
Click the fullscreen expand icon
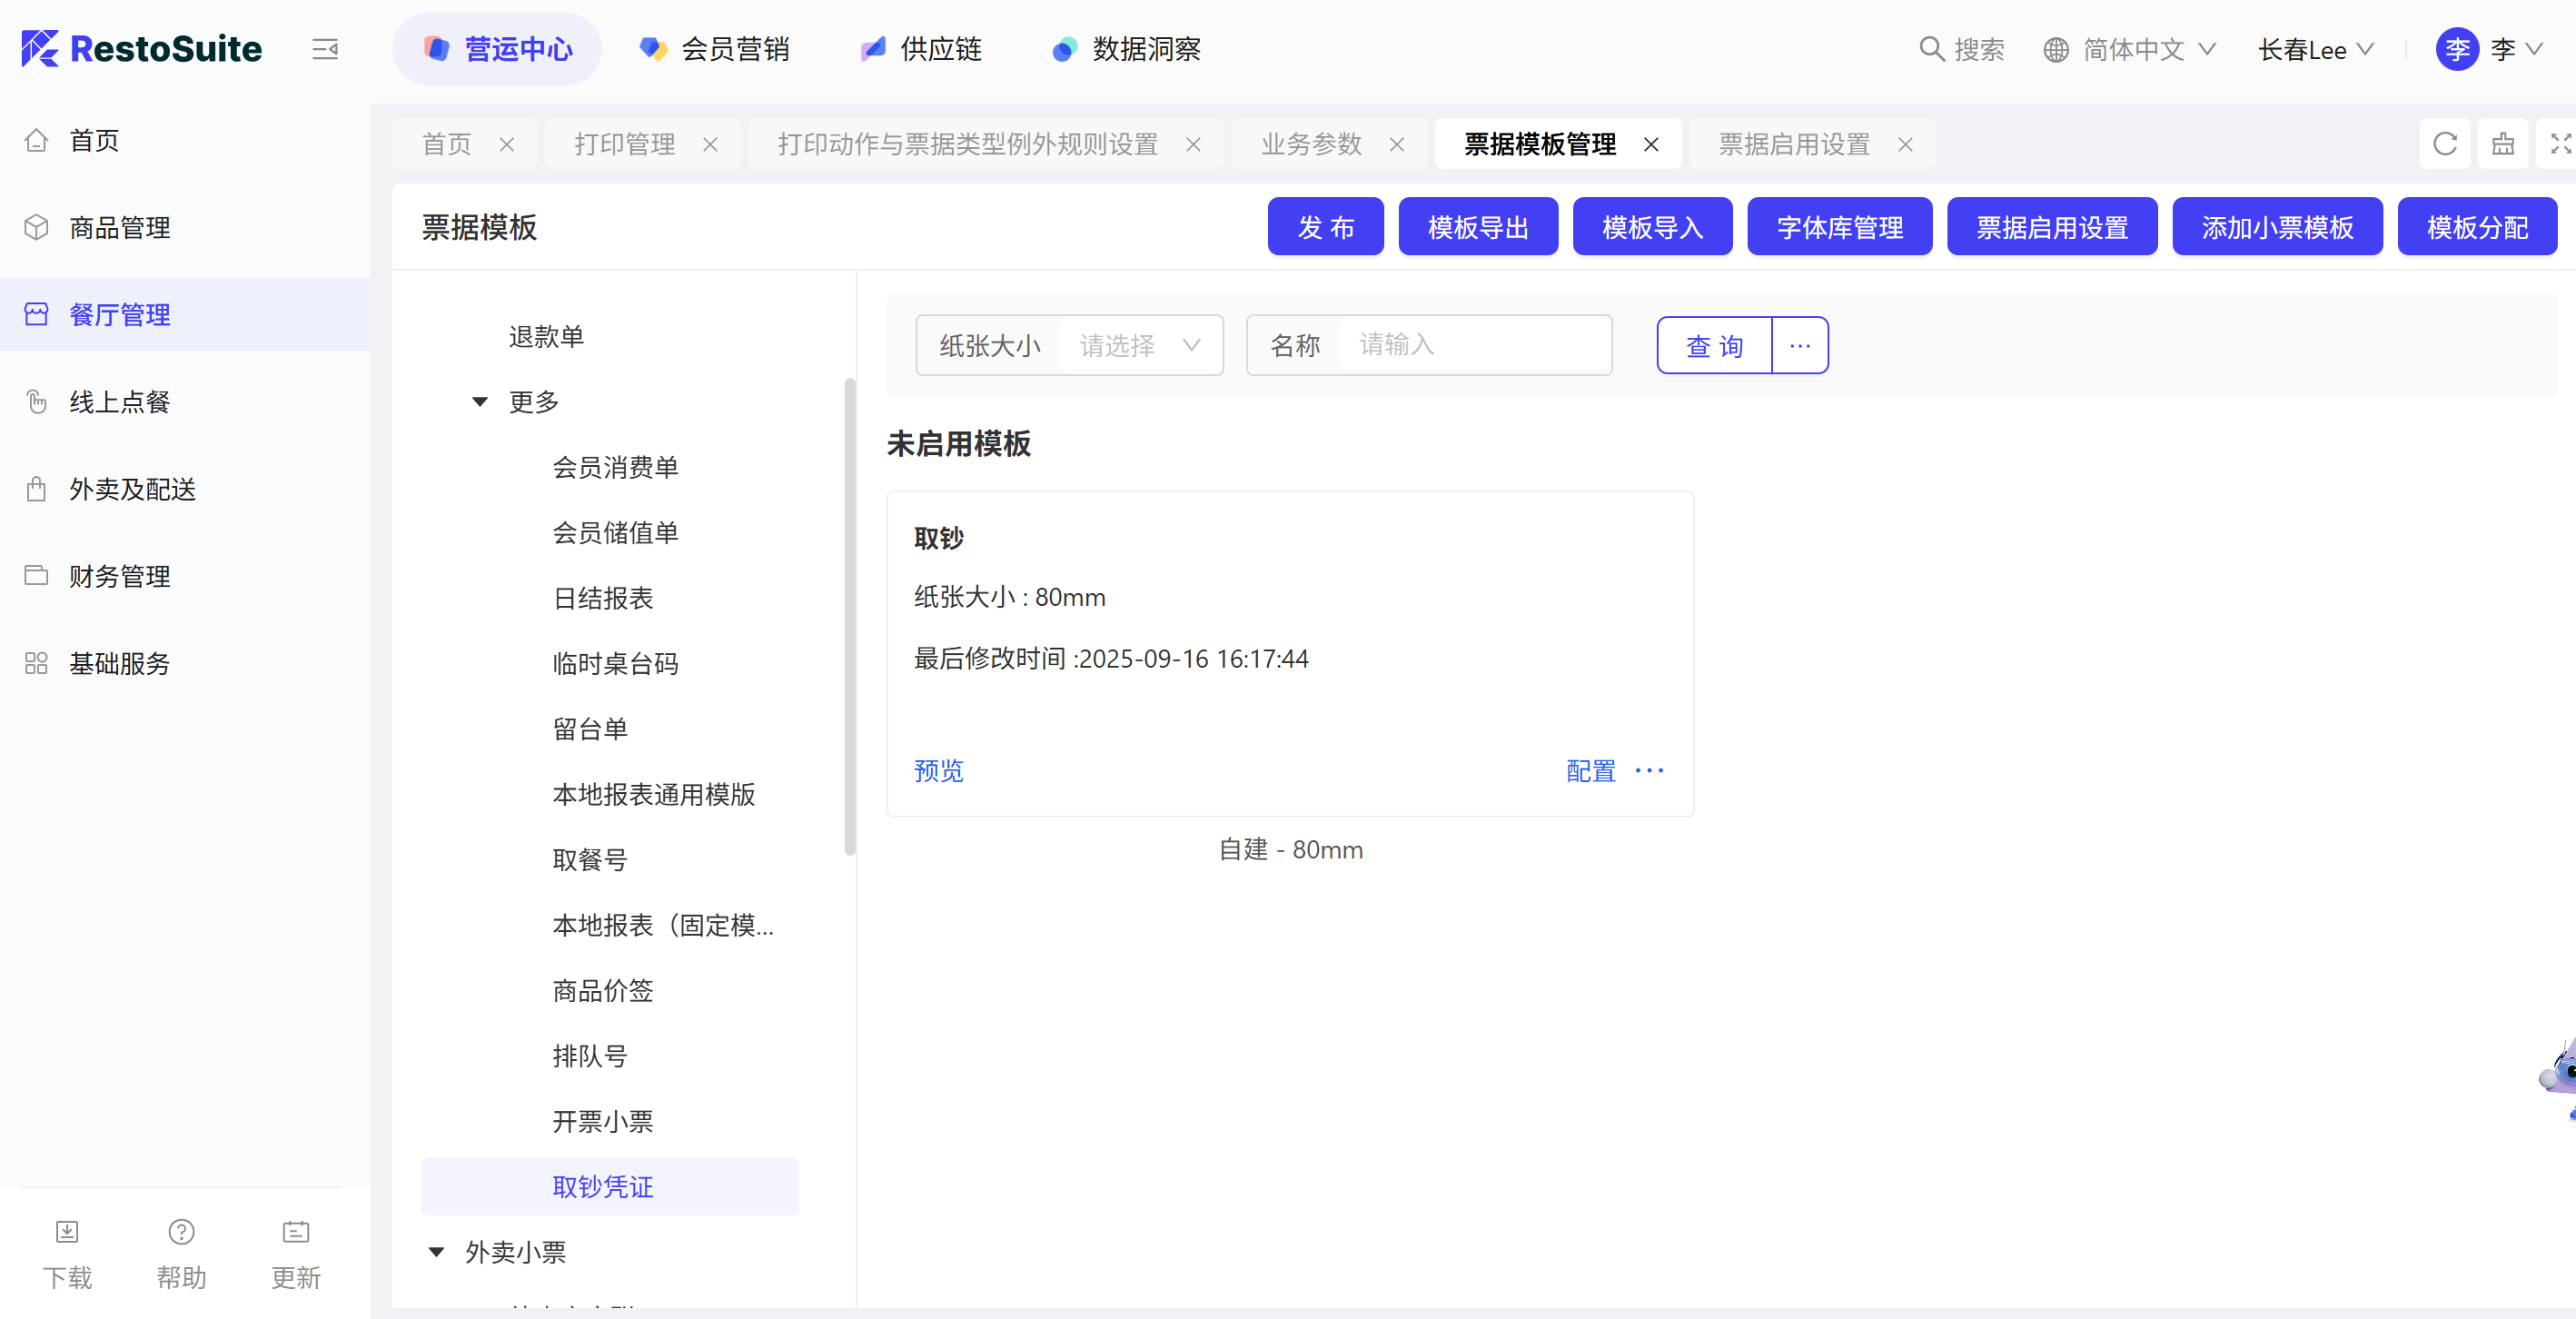coord(2559,144)
